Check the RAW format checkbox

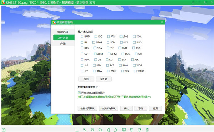(121, 65)
